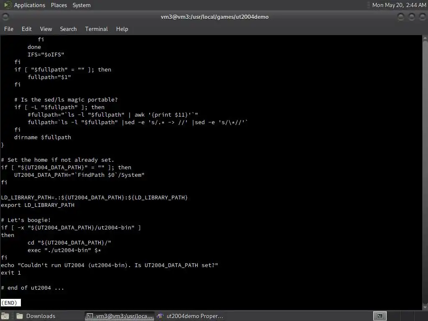Open the View menu
The height and width of the screenshot is (321, 428).
coord(46,29)
